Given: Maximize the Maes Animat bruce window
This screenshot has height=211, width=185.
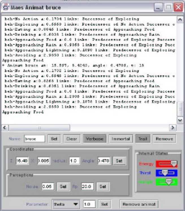Looking at the screenshot, I should click(168, 7).
